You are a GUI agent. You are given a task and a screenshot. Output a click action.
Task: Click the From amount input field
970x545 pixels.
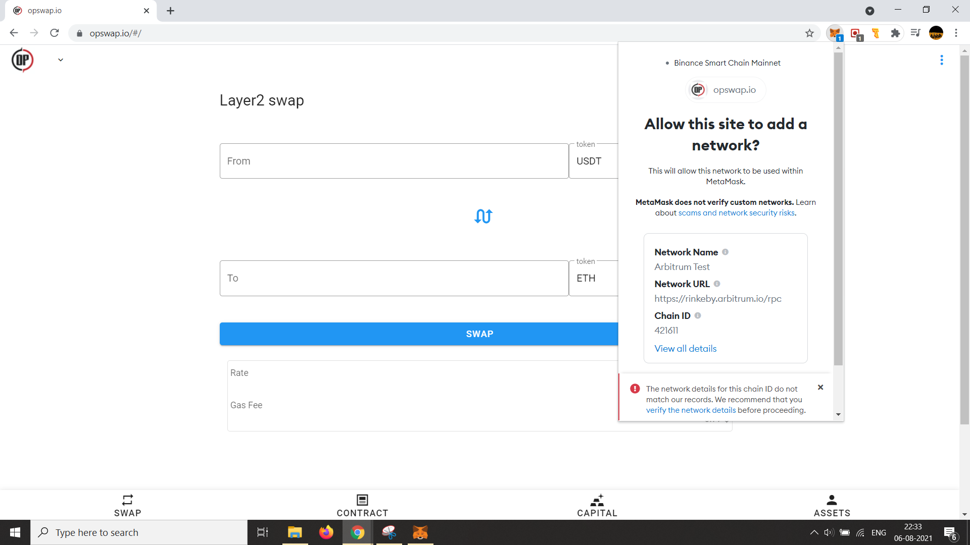[x=394, y=161]
